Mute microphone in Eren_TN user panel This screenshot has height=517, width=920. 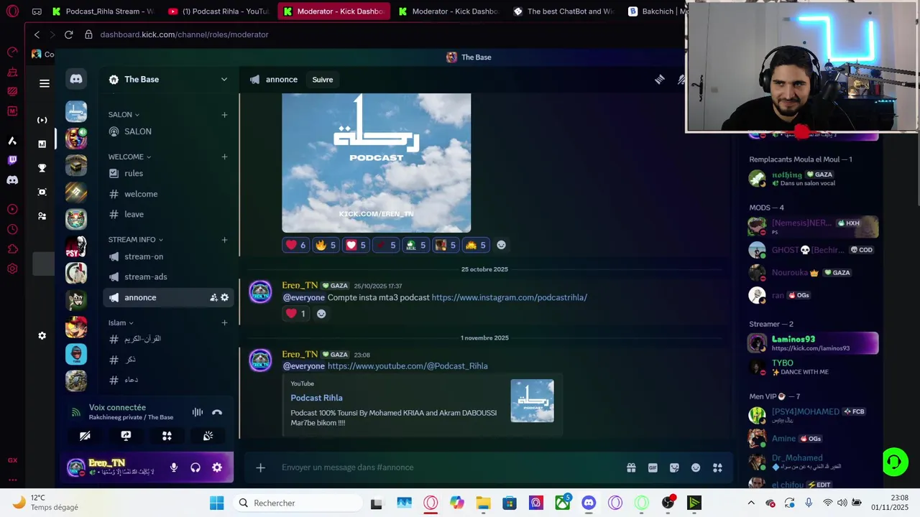click(173, 467)
